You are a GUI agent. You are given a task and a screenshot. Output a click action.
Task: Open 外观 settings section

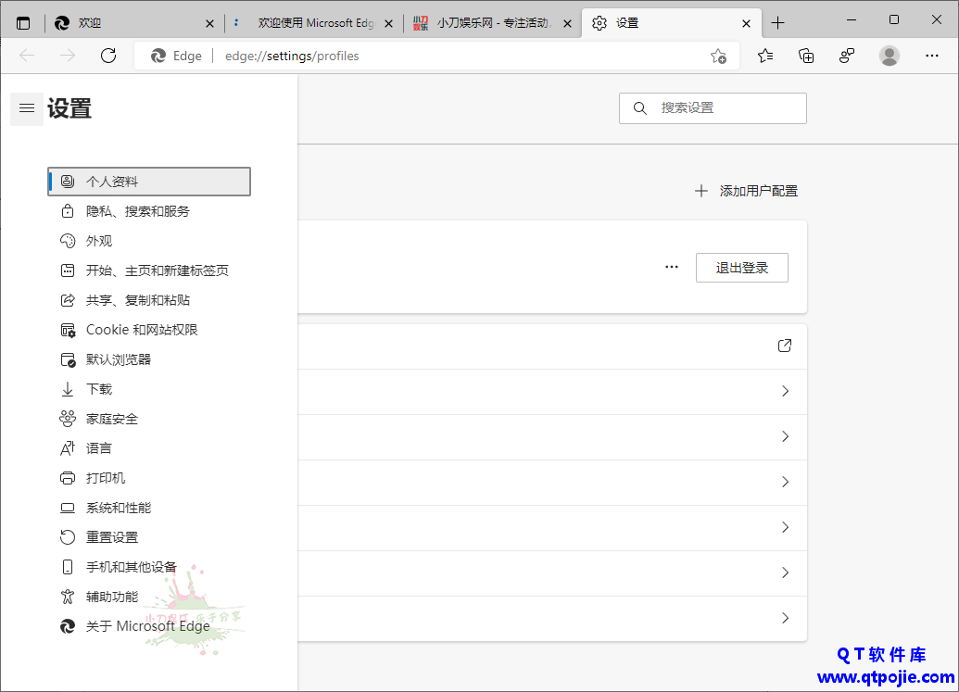[x=99, y=241]
